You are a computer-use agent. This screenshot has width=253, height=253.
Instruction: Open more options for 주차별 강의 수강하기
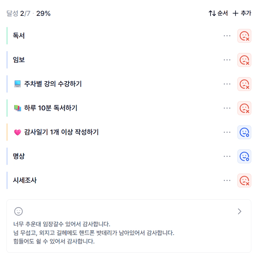pos(227,84)
